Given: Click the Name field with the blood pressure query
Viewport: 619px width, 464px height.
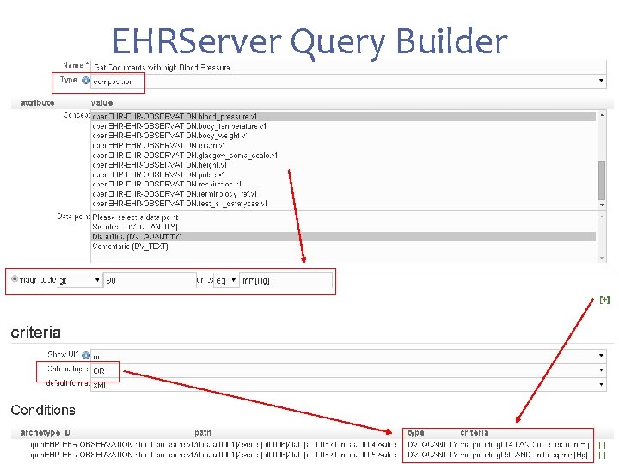Looking at the screenshot, I should [348, 67].
